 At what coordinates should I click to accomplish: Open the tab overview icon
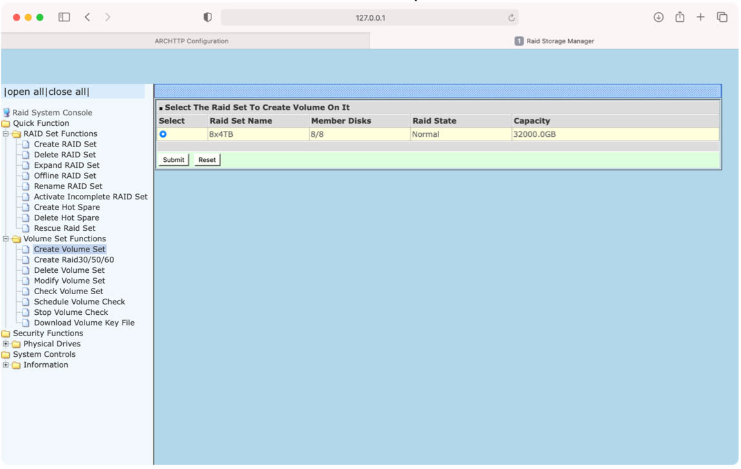(722, 17)
